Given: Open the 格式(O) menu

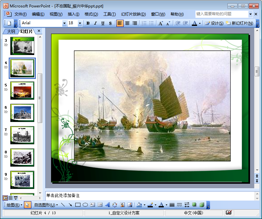Looking at the screenshot, I should [x=91, y=14].
